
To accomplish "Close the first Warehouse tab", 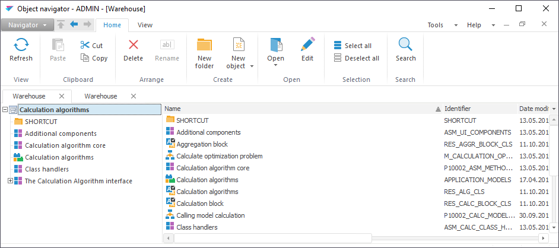I will click(62, 96).
